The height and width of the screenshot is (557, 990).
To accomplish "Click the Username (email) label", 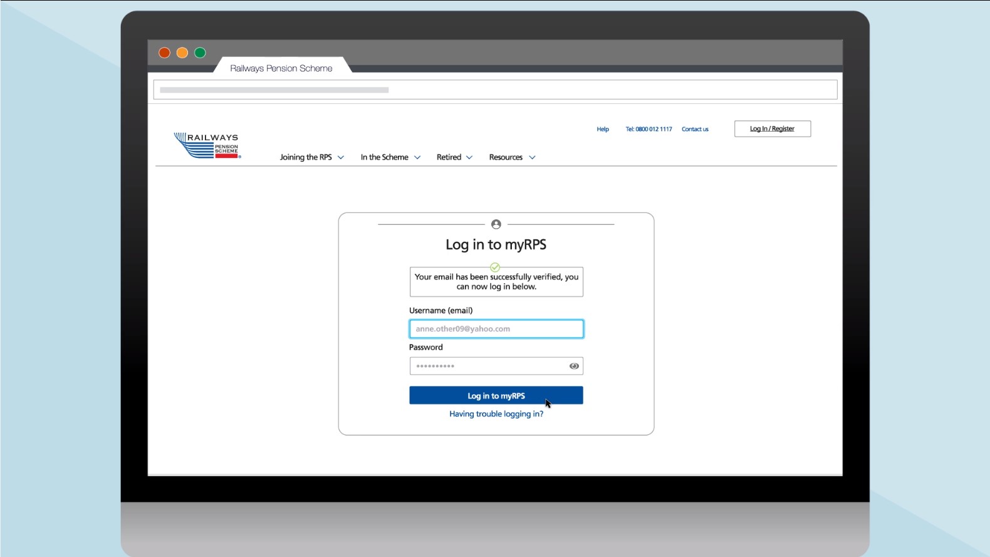I will pyautogui.click(x=441, y=311).
